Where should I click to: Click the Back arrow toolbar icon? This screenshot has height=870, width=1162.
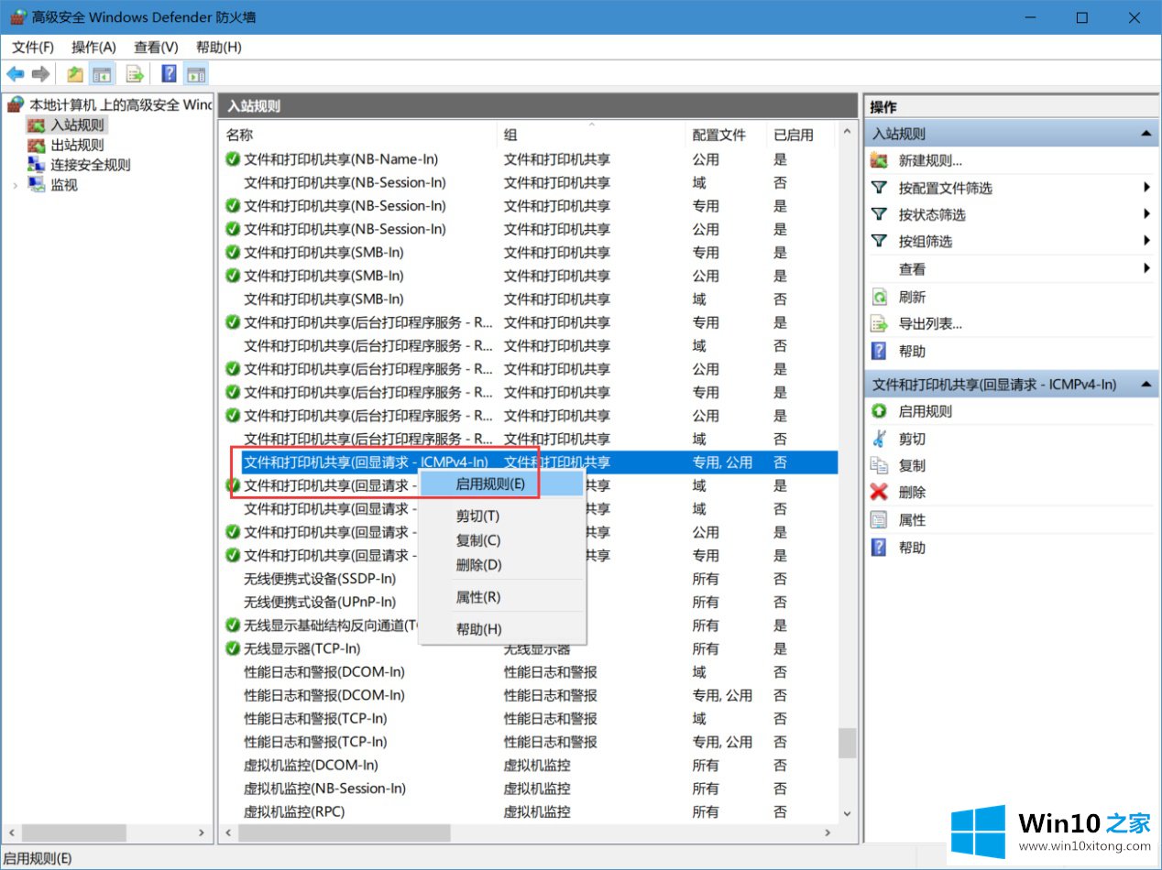click(x=16, y=74)
